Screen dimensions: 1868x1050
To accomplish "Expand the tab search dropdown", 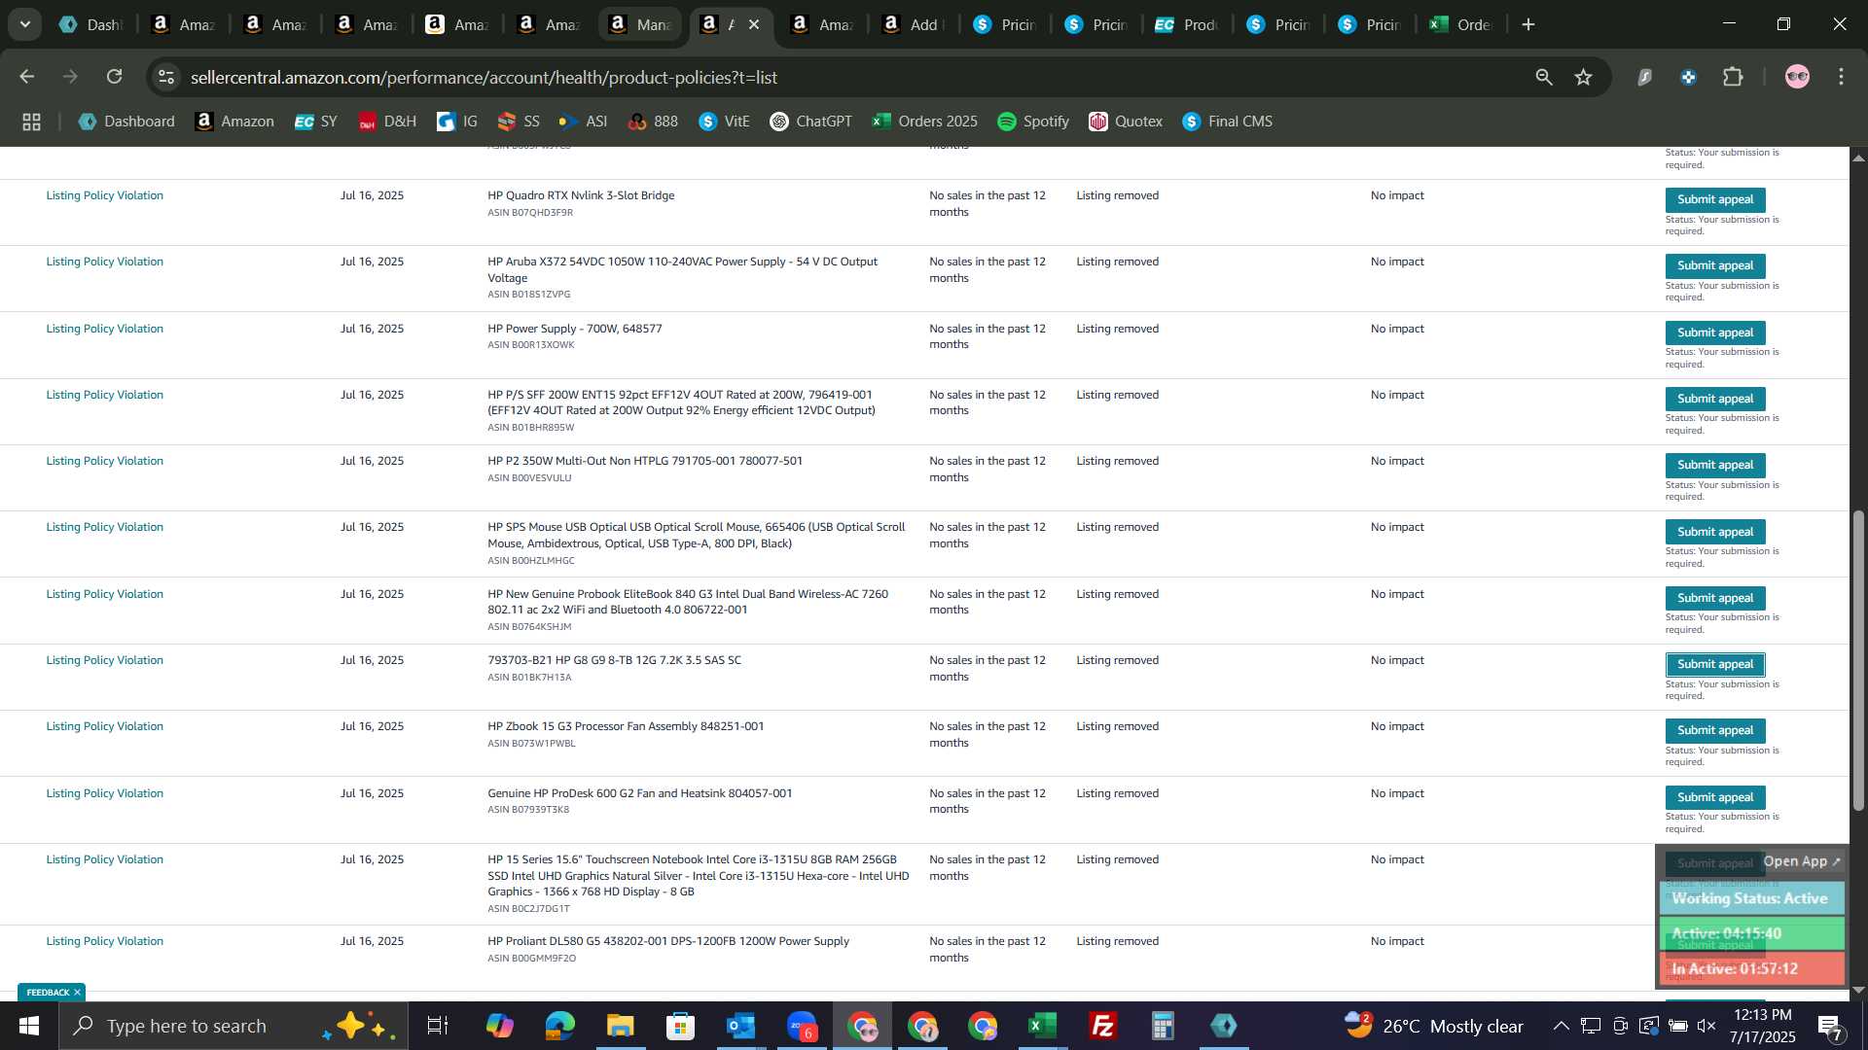I will 25,24.
